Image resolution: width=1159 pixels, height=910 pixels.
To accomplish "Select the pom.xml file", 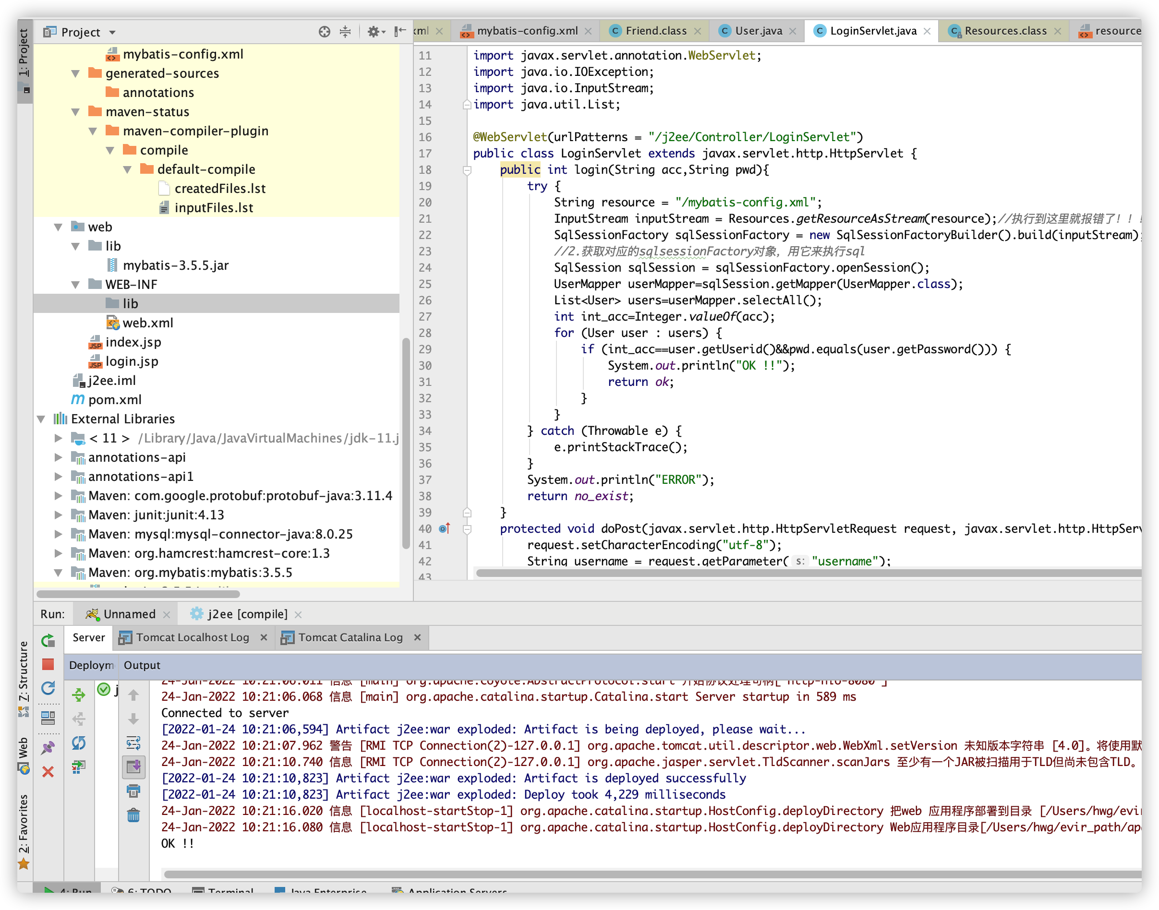I will [115, 400].
